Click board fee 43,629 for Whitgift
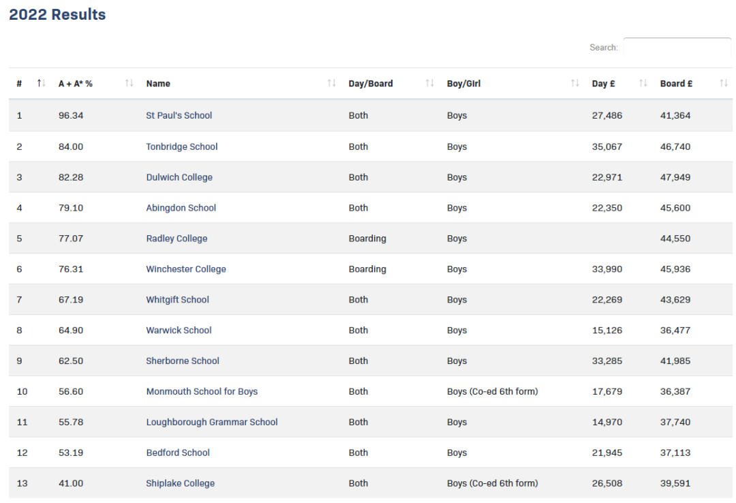The height and width of the screenshot is (503, 736). tap(675, 300)
